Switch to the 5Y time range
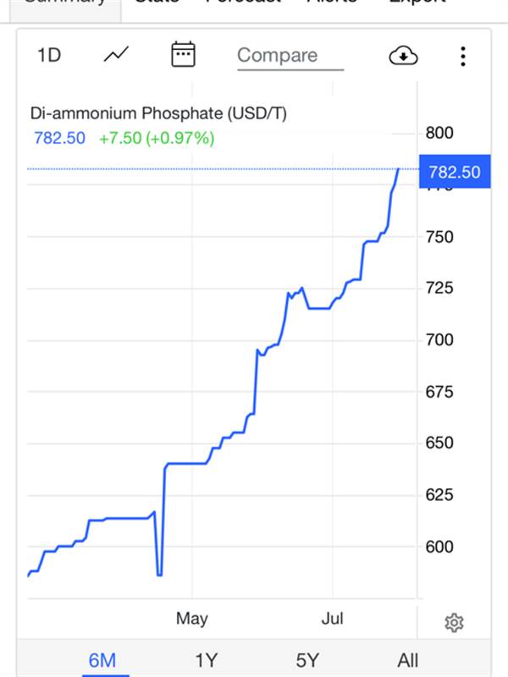Screen dimensions: 508x677 pos(307,660)
